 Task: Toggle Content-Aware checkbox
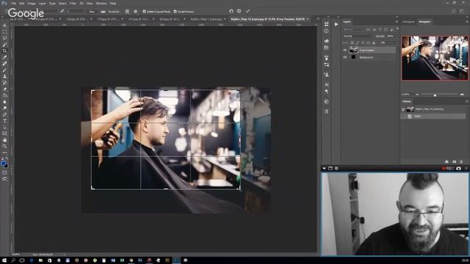pos(175,12)
